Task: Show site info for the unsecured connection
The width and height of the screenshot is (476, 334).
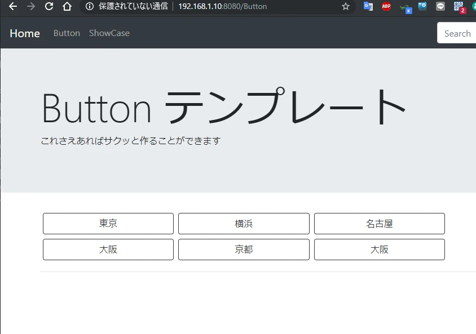Action: (x=90, y=6)
